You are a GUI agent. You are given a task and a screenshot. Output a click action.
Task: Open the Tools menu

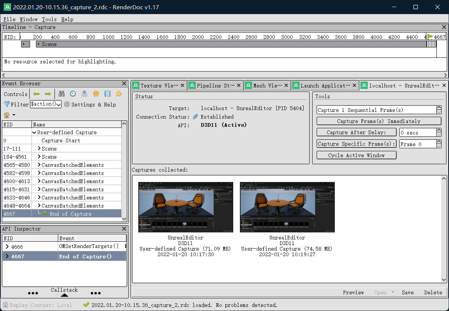49,19
